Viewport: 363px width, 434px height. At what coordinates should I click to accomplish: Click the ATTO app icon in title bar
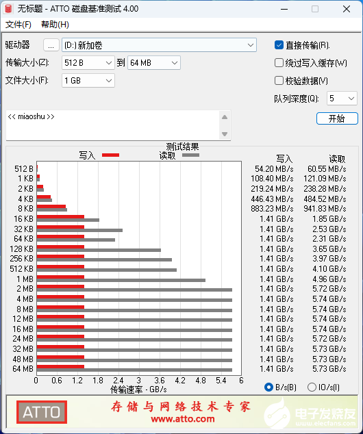pos(8,9)
